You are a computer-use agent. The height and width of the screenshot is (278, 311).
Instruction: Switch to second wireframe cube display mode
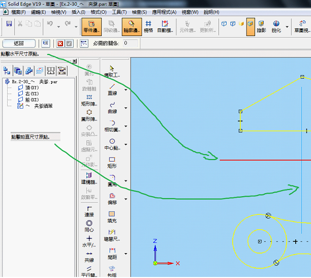click(233, 24)
